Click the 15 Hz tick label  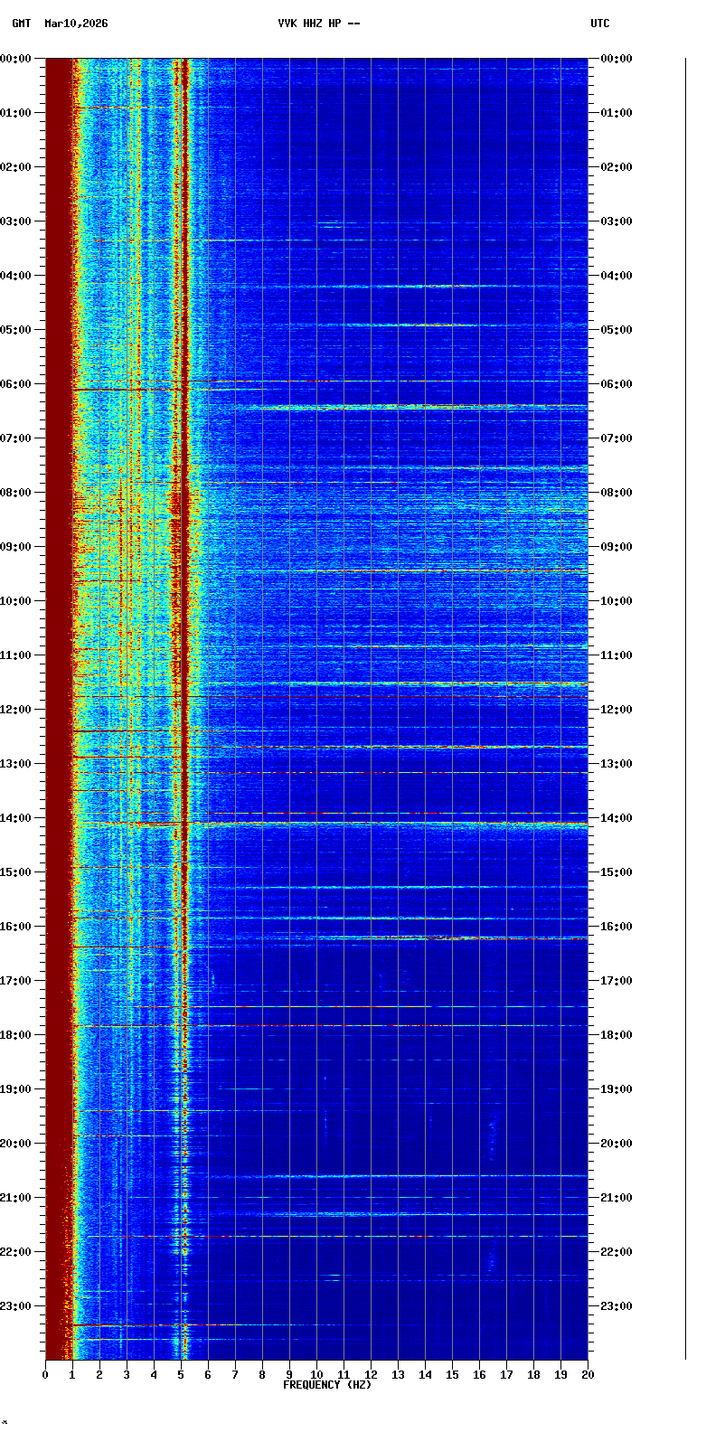pyautogui.click(x=452, y=1375)
